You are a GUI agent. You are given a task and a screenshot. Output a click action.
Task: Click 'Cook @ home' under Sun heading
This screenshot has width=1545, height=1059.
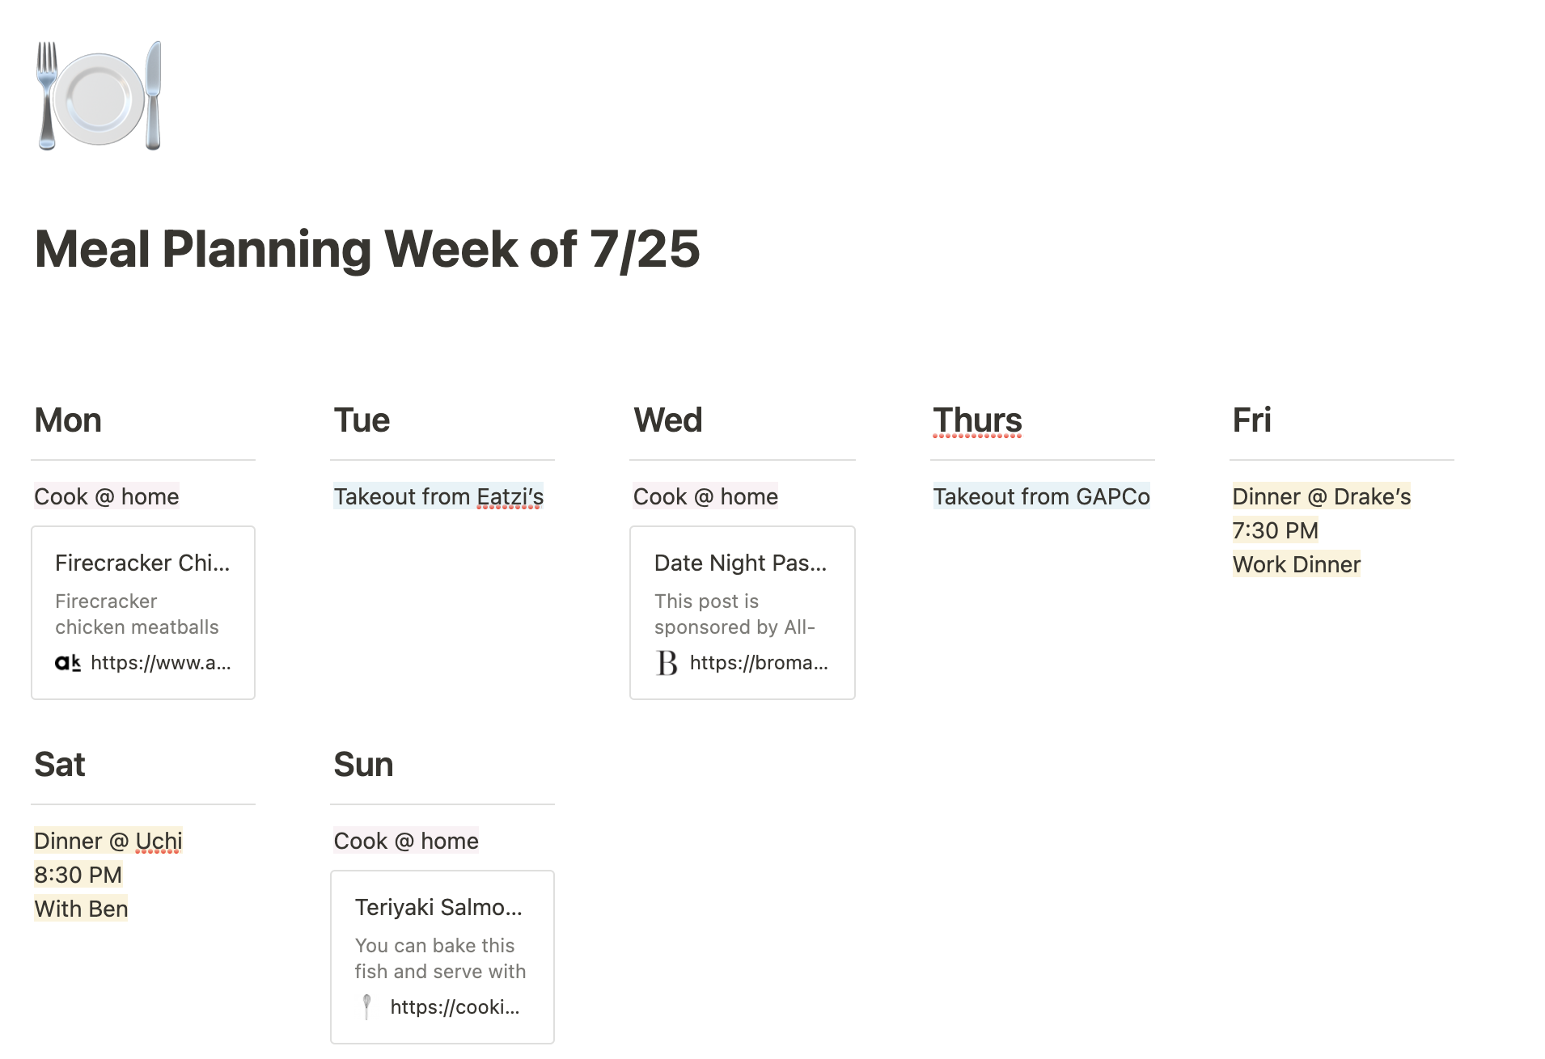click(406, 841)
